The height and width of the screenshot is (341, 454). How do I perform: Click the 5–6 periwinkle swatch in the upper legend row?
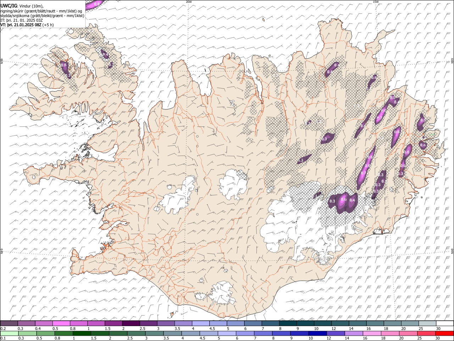click(x=236, y=323)
